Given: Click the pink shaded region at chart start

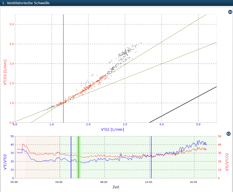Looking at the screenshot, I should point(21,157).
